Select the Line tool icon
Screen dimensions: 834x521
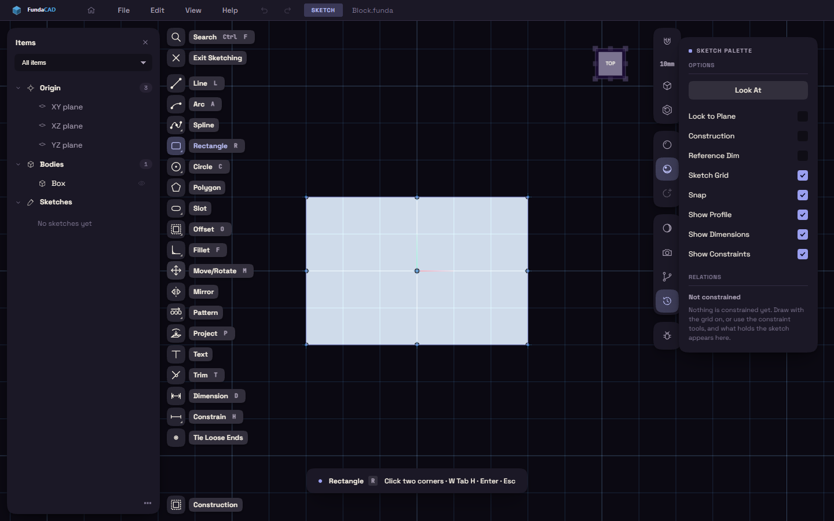176,83
